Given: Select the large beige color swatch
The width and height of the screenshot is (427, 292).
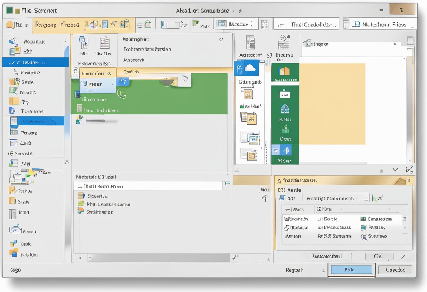Looking at the screenshot, I should [332, 104].
